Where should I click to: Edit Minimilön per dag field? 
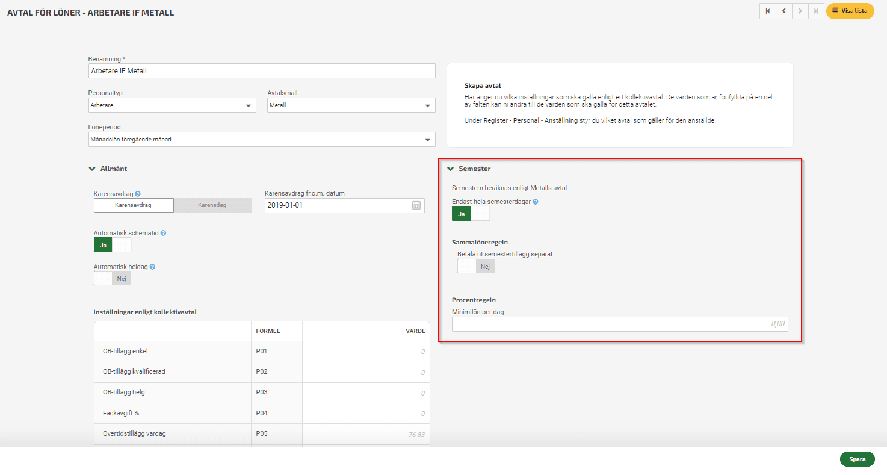pyautogui.click(x=620, y=324)
